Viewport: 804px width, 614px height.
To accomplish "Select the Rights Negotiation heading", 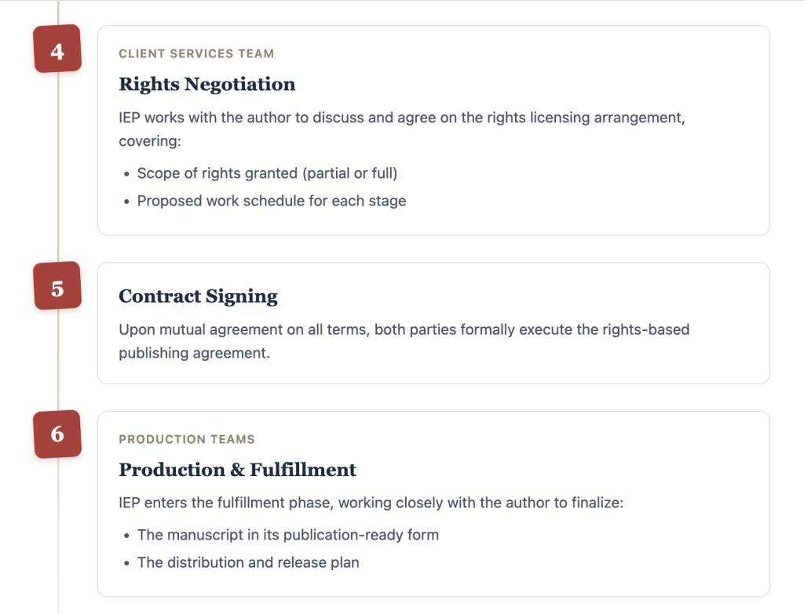I will (x=207, y=85).
